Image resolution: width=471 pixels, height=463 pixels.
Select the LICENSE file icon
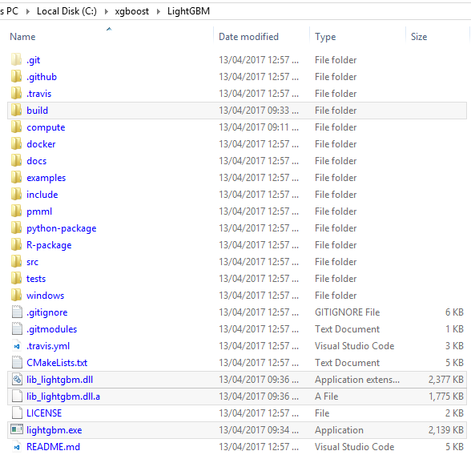[x=17, y=413]
